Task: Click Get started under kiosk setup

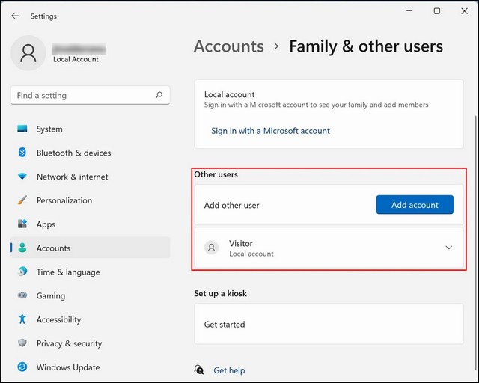Action: coord(329,324)
